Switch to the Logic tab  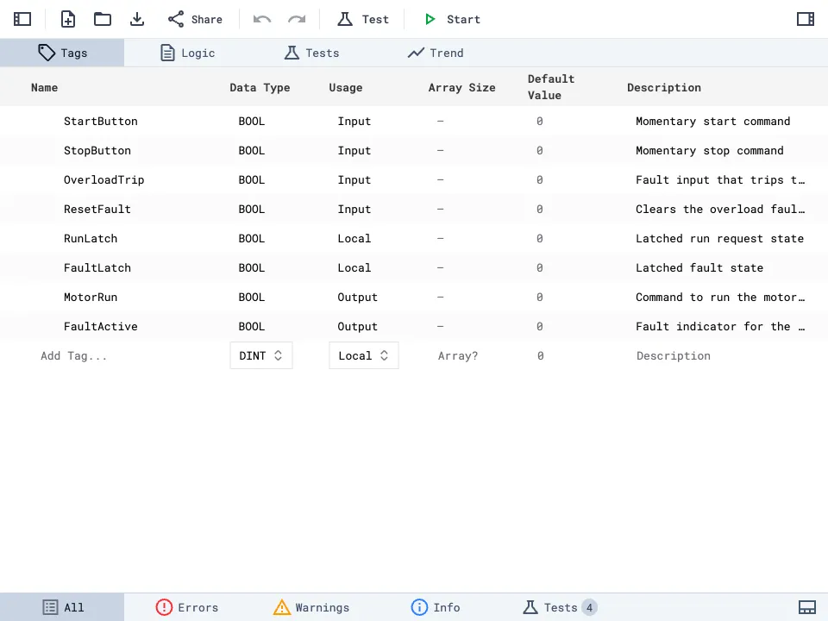coord(186,53)
